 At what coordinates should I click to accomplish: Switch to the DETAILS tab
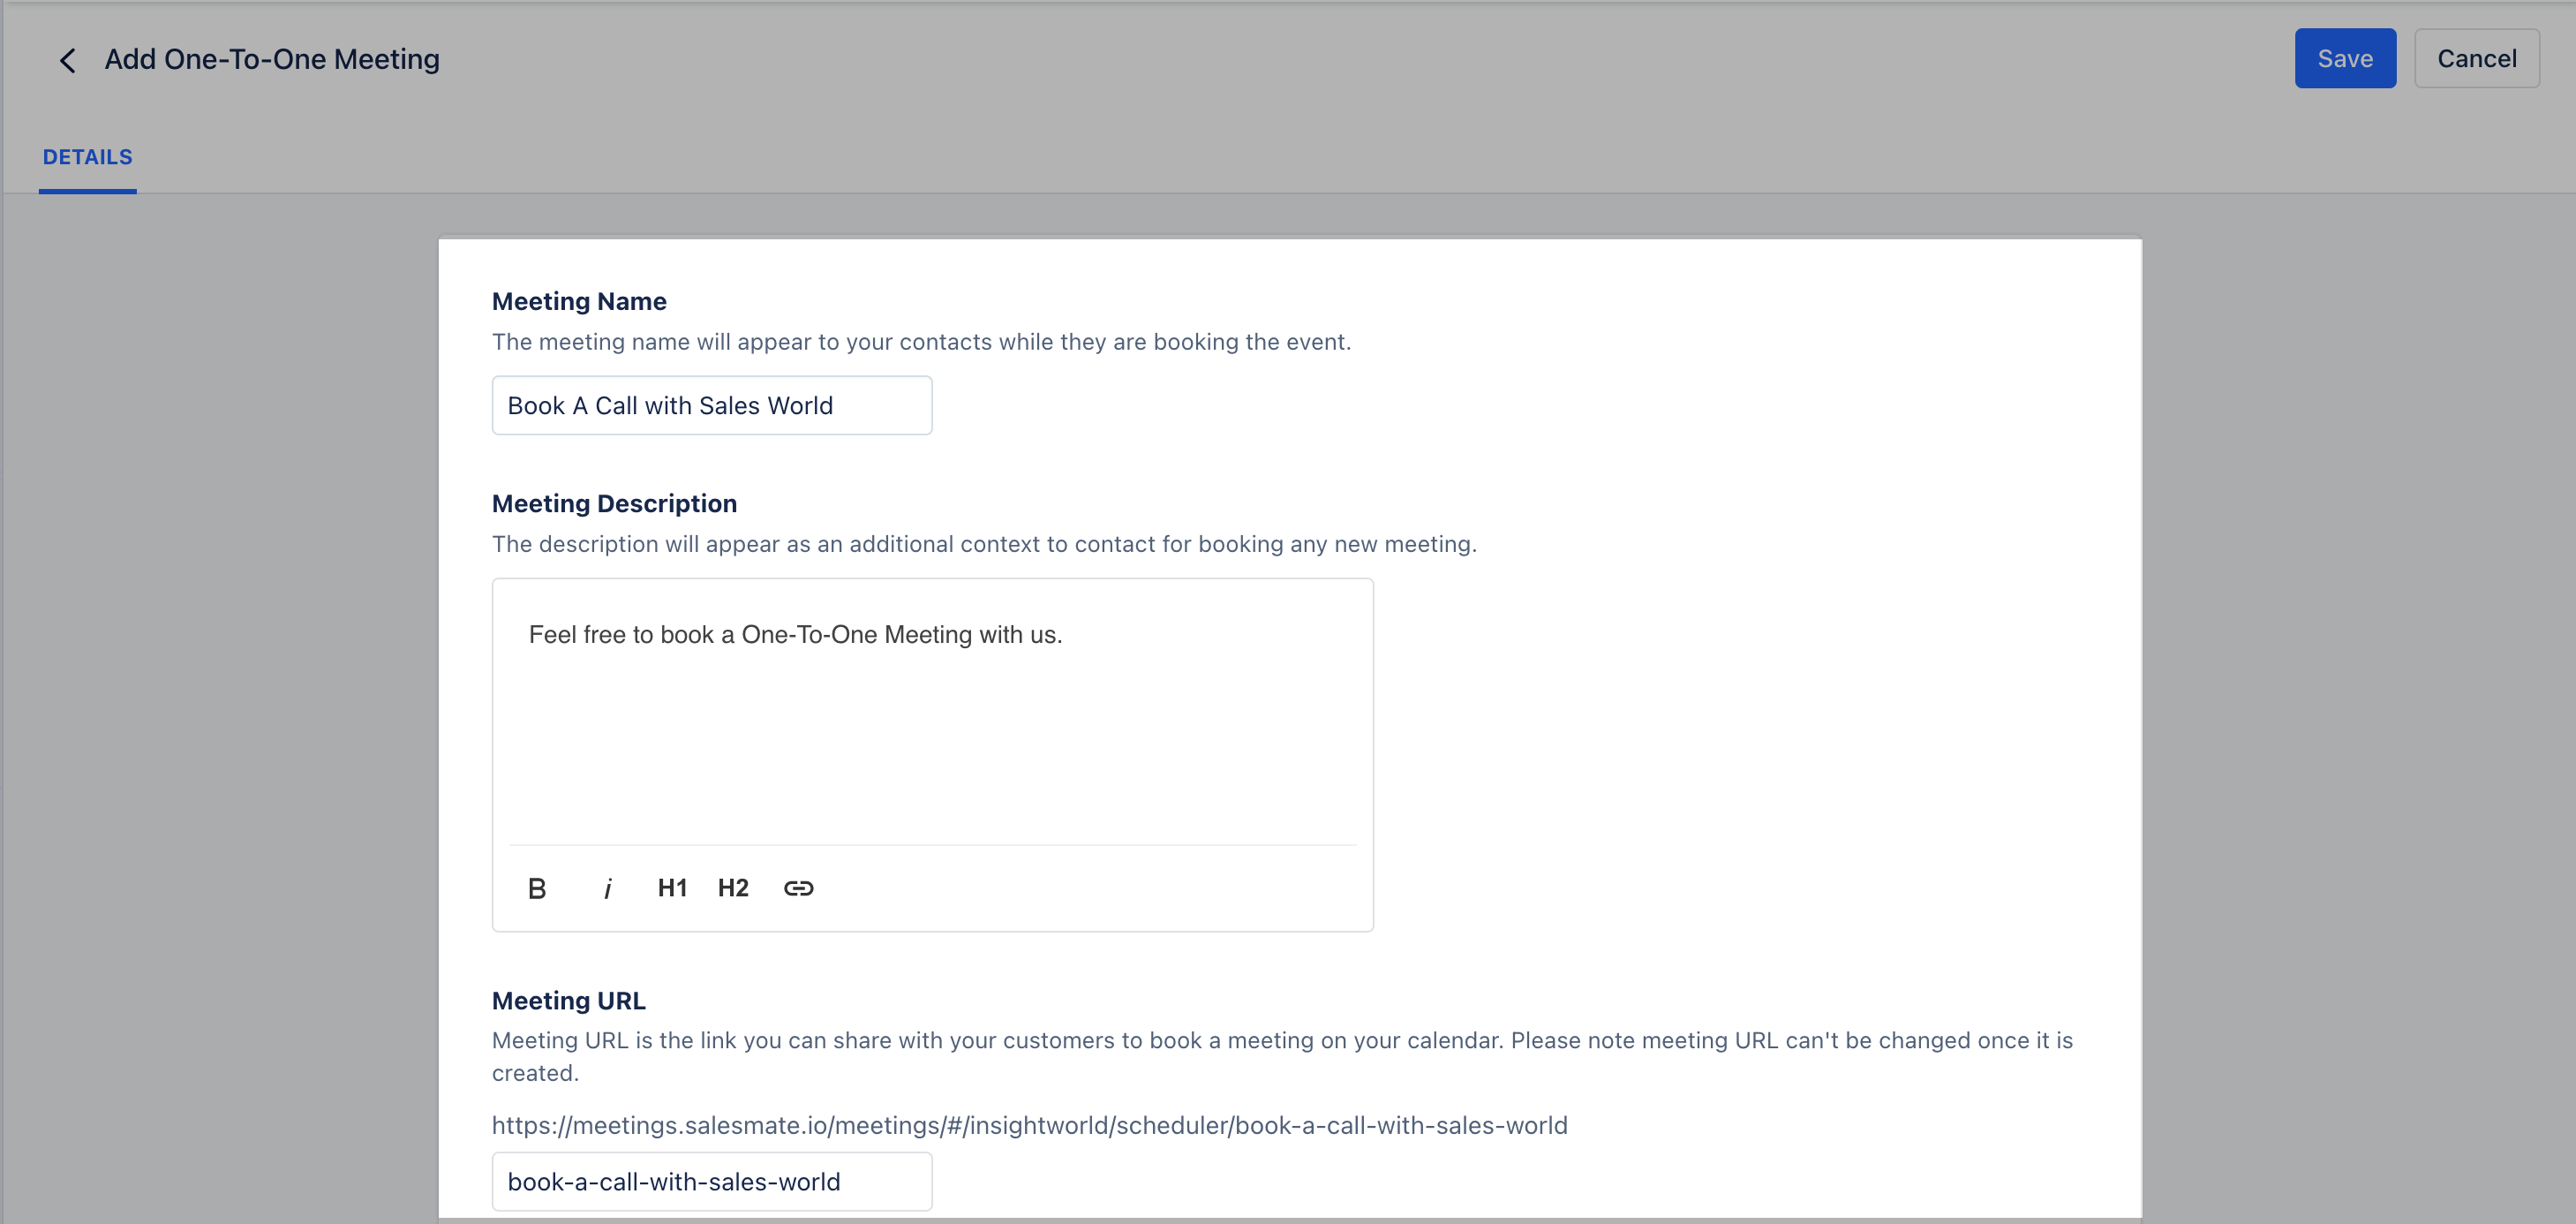[87, 157]
